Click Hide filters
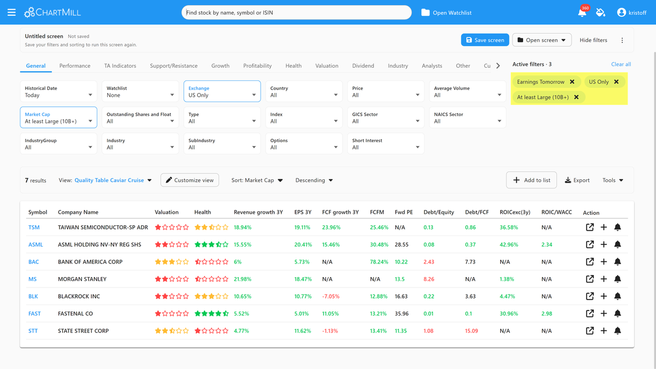 [593, 40]
